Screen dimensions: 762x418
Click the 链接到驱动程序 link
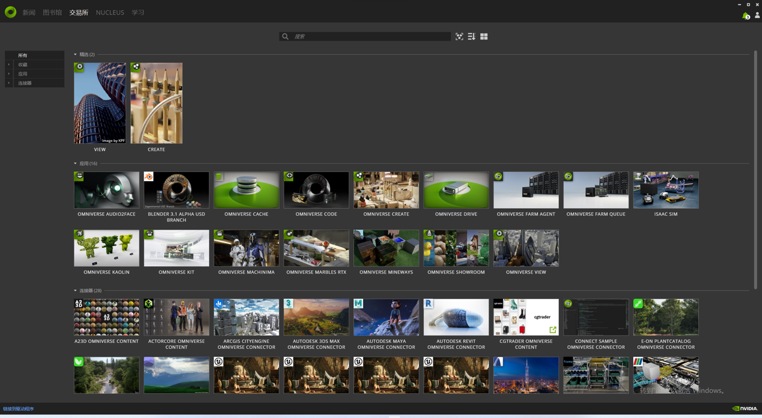tap(19, 409)
